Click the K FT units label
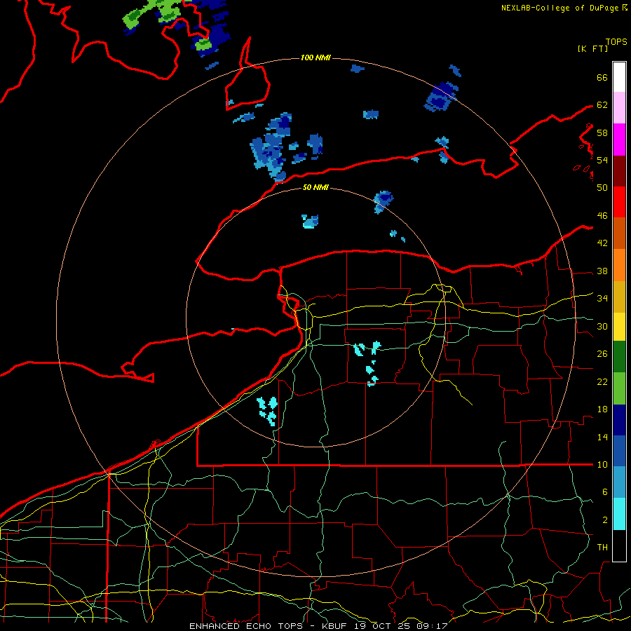631x631 pixels. pyautogui.click(x=592, y=48)
